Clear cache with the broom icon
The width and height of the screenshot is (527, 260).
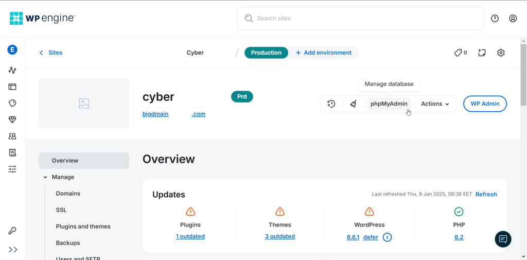point(353,104)
